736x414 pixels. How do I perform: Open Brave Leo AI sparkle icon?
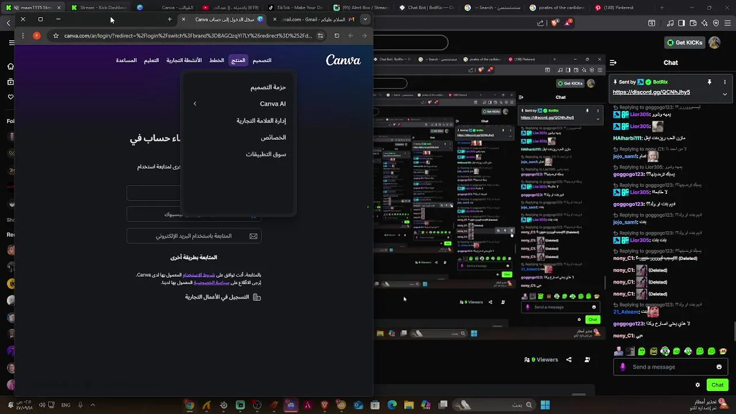705,23
